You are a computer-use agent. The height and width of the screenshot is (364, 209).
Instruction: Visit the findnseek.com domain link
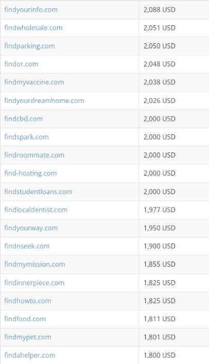[27, 246]
